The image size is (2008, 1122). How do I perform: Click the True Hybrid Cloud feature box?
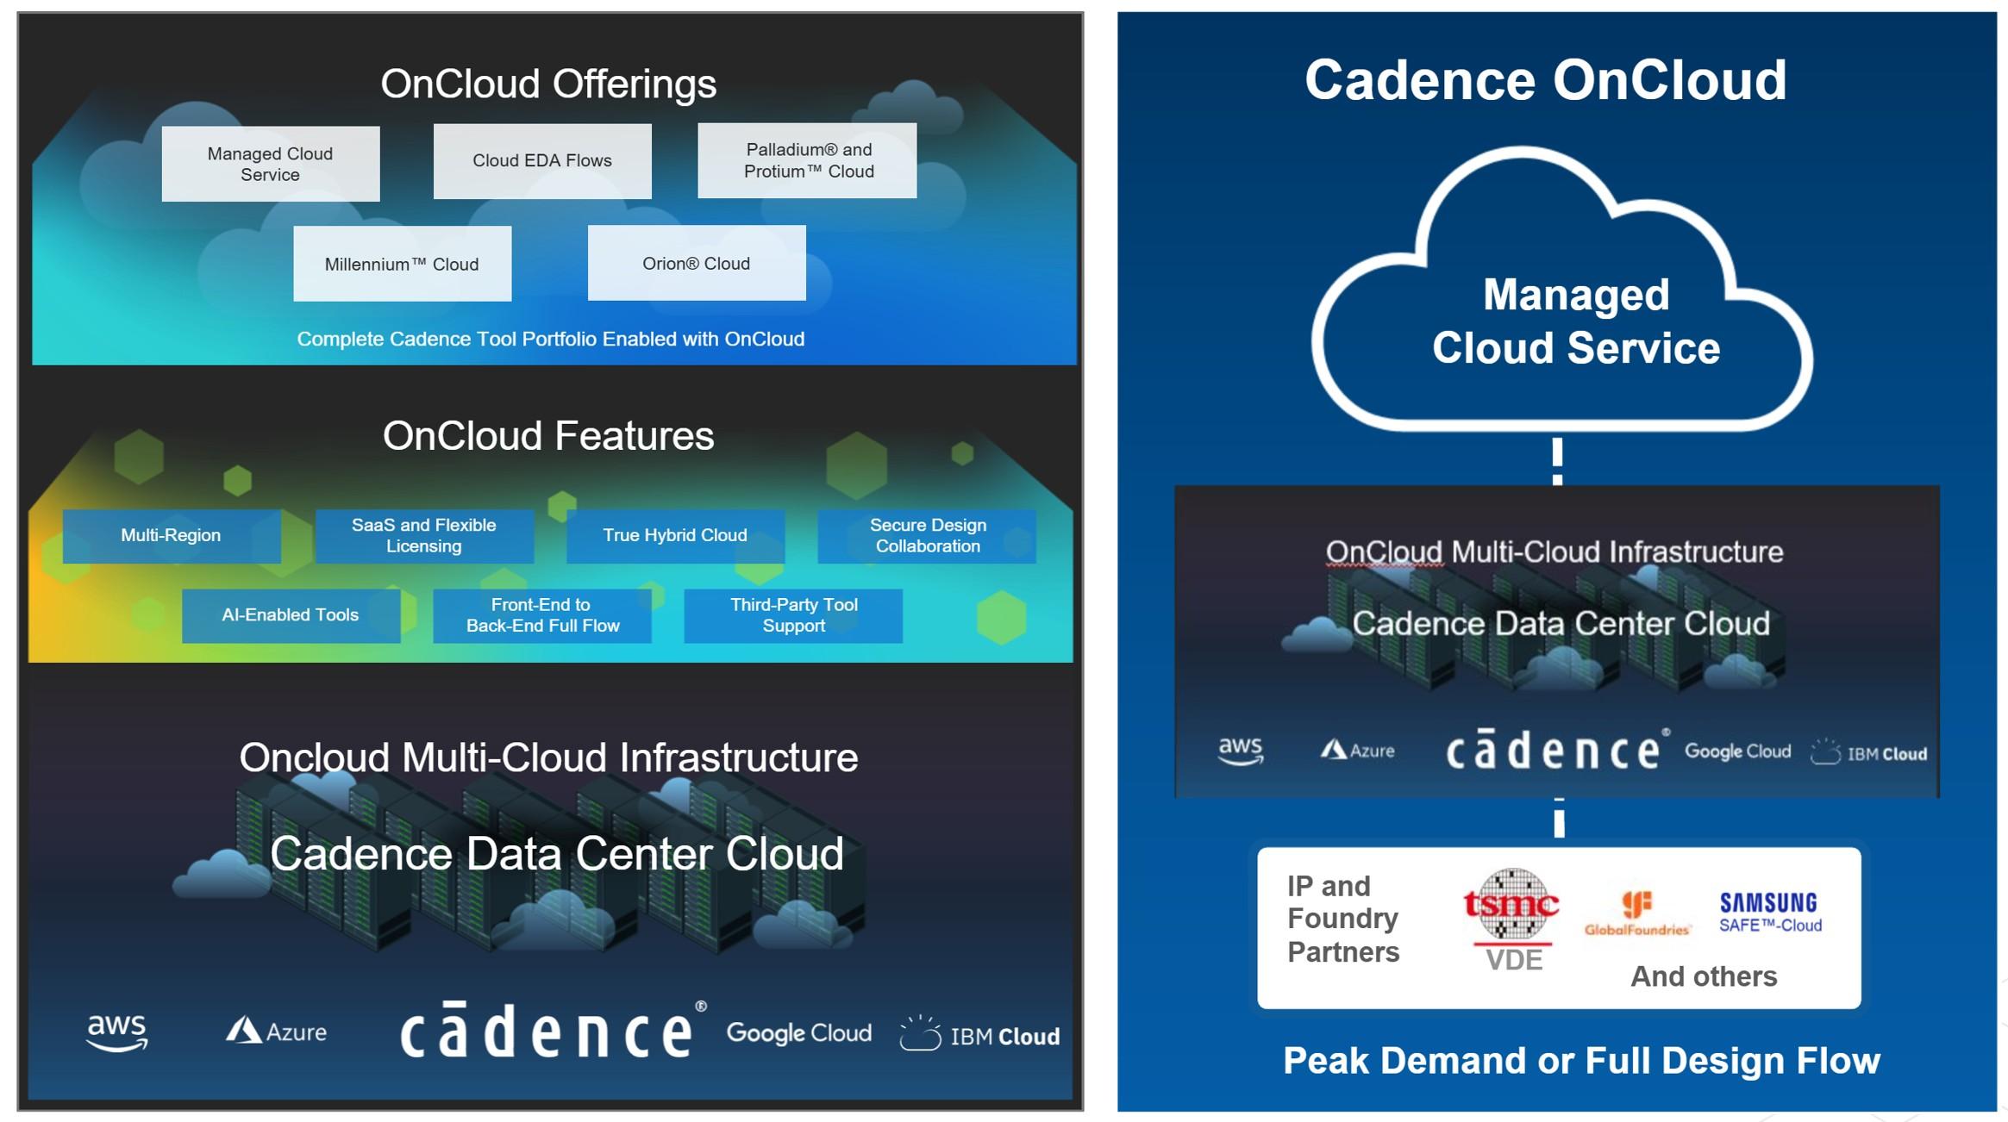click(675, 536)
